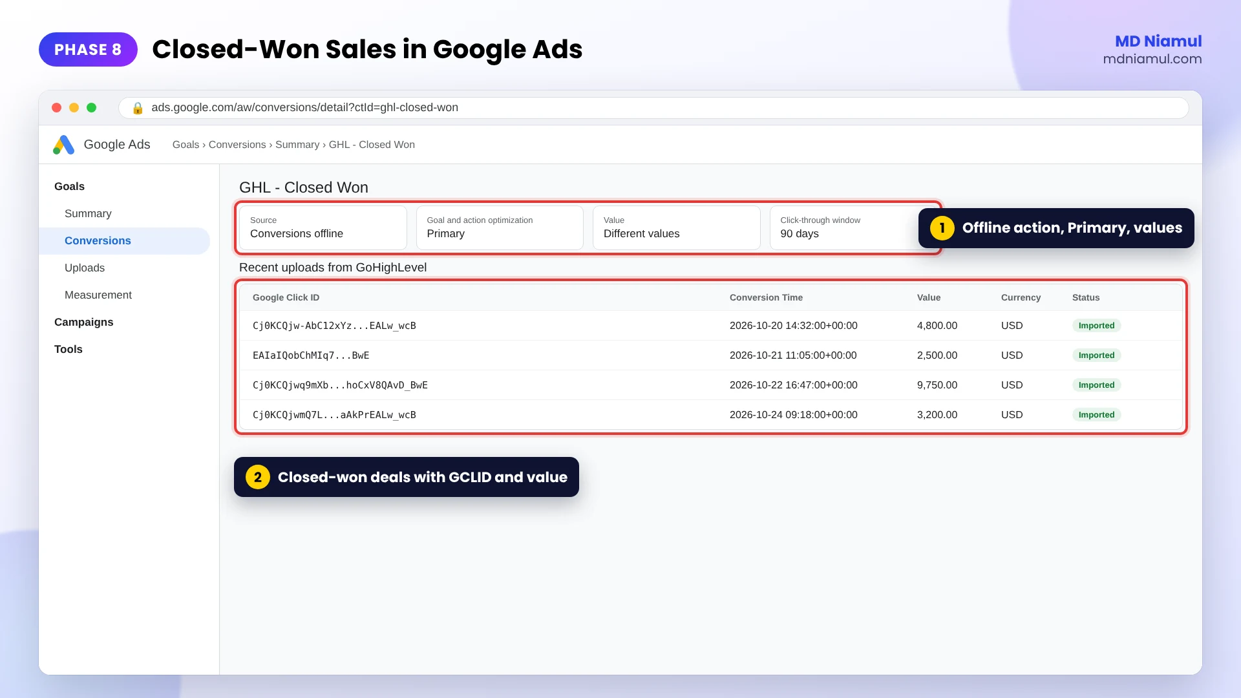This screenshot has width=1241, height=698.
Task: Select Conversions in the sidebar
Action: coord(124,240)
